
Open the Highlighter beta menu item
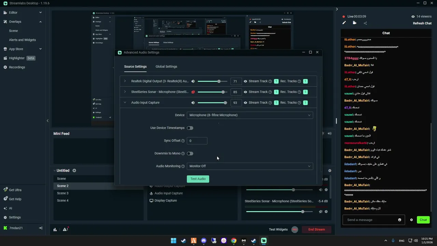pyautogui.click(x=19, y=58)
